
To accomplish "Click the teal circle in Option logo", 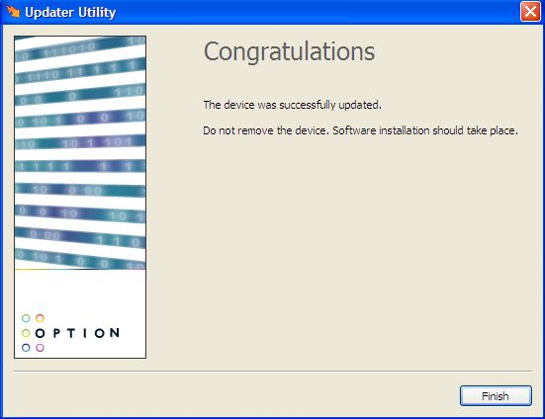I will (26, 318).
